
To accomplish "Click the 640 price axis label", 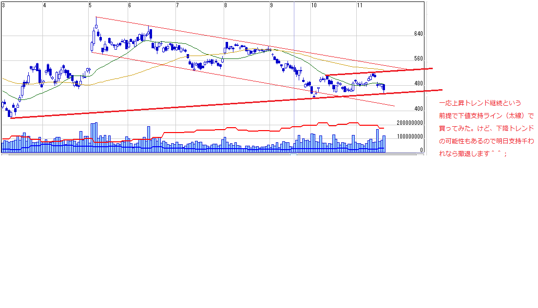I will [418, 34].
